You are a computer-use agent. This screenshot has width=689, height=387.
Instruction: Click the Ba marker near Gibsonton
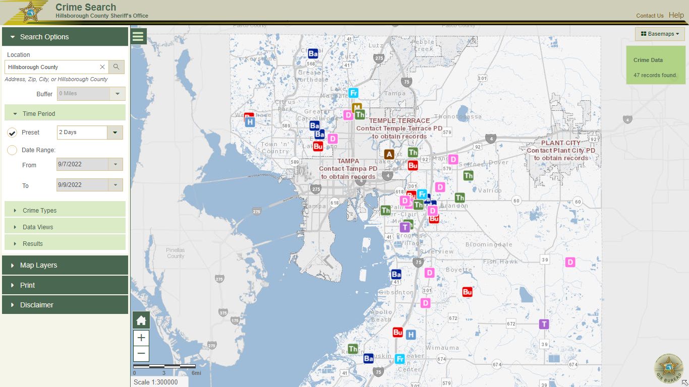[x=396, y=274]
